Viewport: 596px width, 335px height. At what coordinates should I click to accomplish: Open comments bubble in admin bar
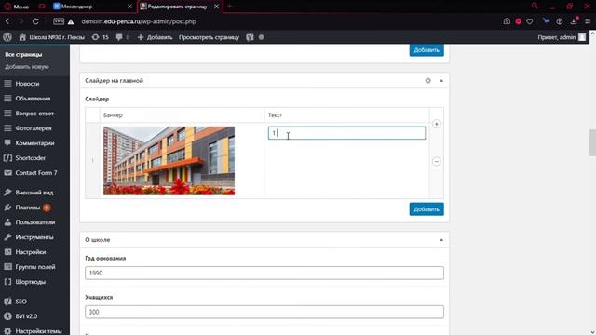[x=122, y=37]
